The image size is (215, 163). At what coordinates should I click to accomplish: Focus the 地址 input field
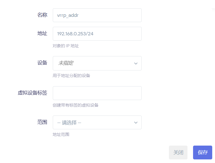[97, 34]
